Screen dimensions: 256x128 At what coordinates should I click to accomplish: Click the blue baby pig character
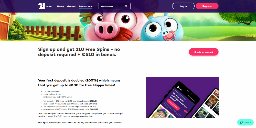point(162,27)
